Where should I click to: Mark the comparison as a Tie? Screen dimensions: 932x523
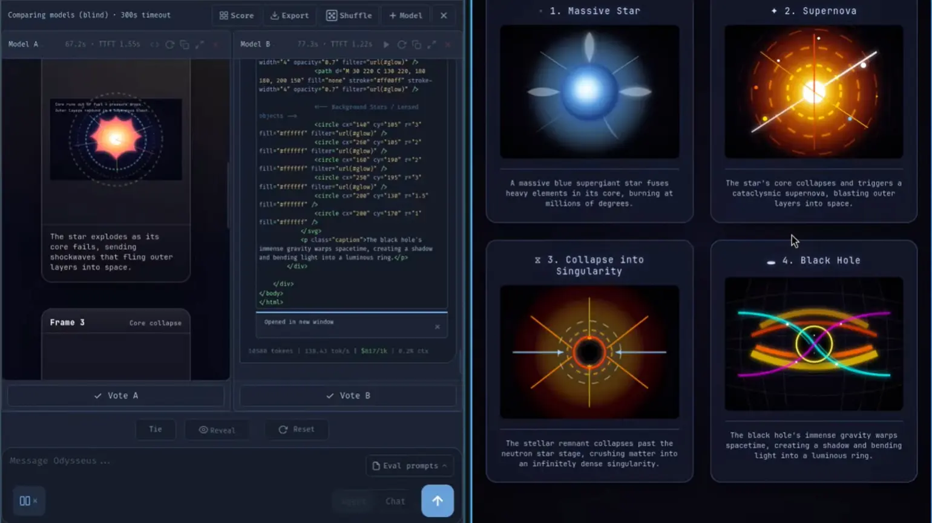pos(156,429)
